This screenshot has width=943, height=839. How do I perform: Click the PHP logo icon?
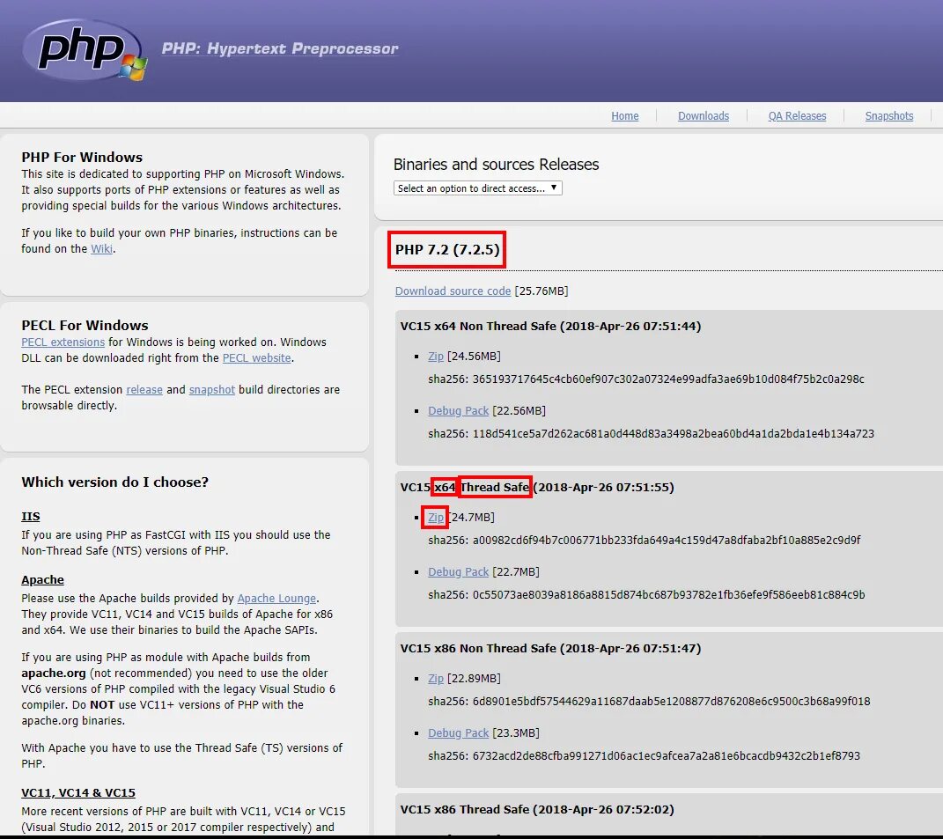[85, 49]
